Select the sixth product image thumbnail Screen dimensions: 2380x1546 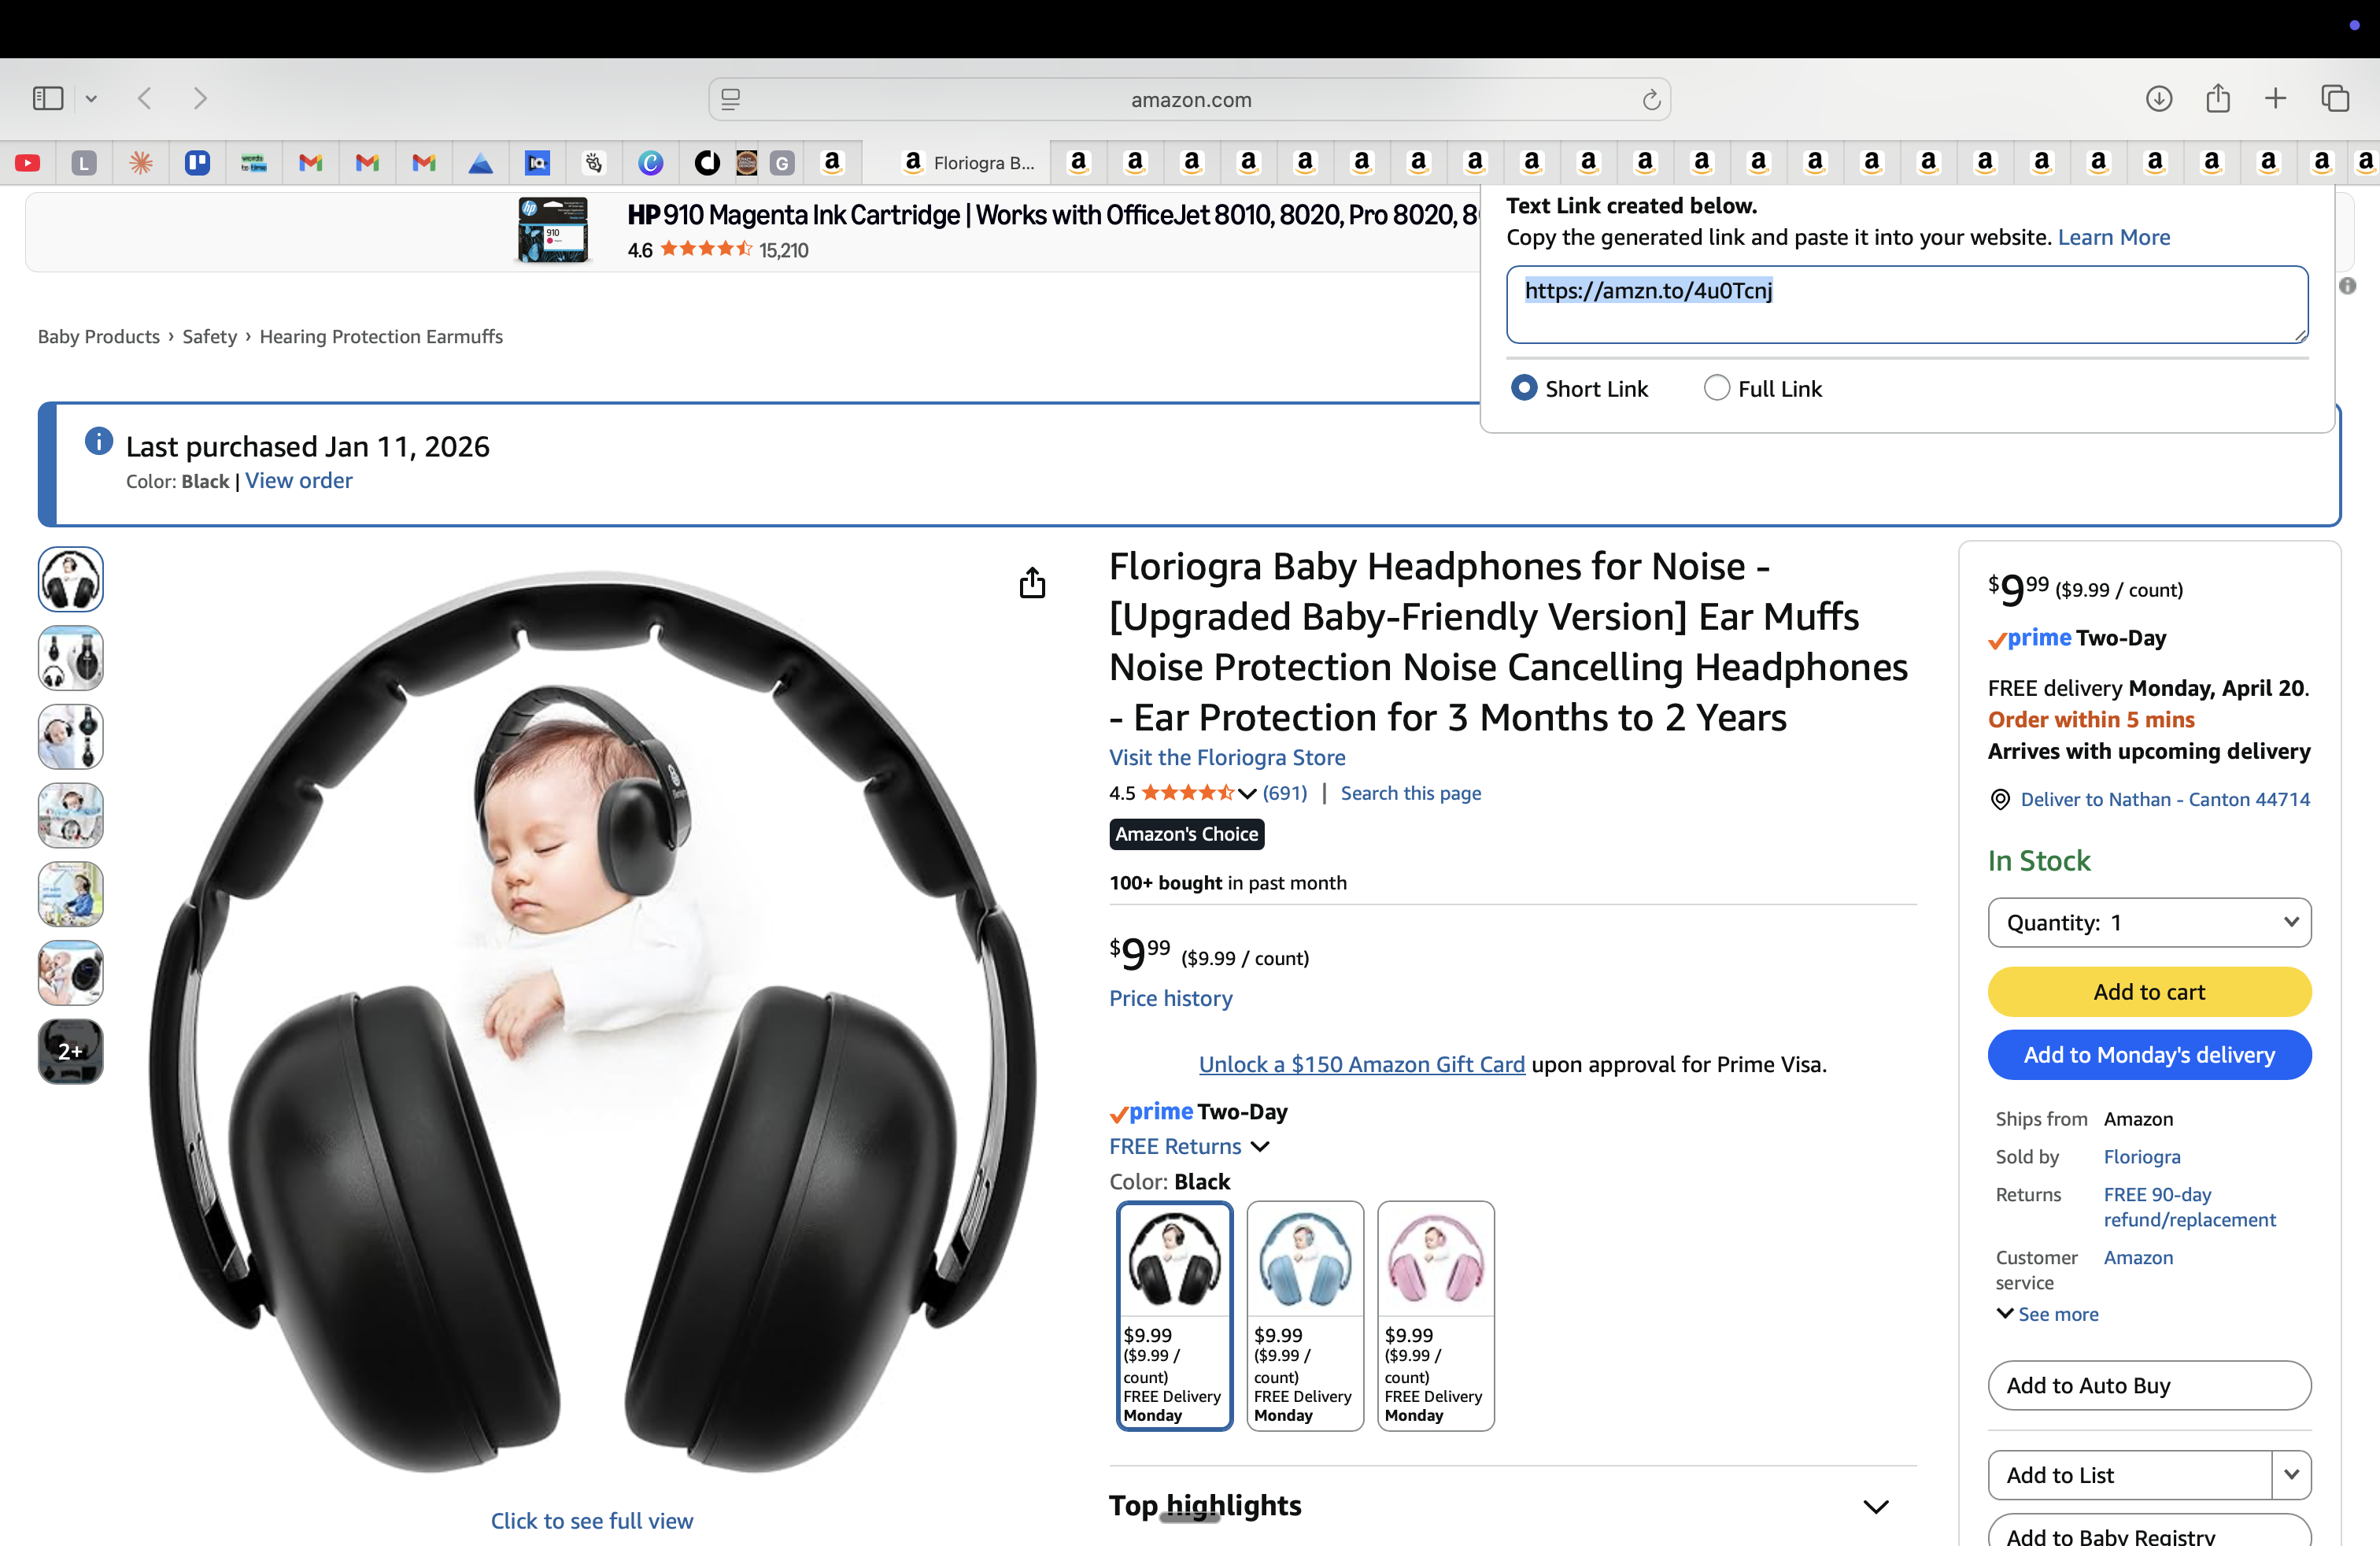[71, 973]
